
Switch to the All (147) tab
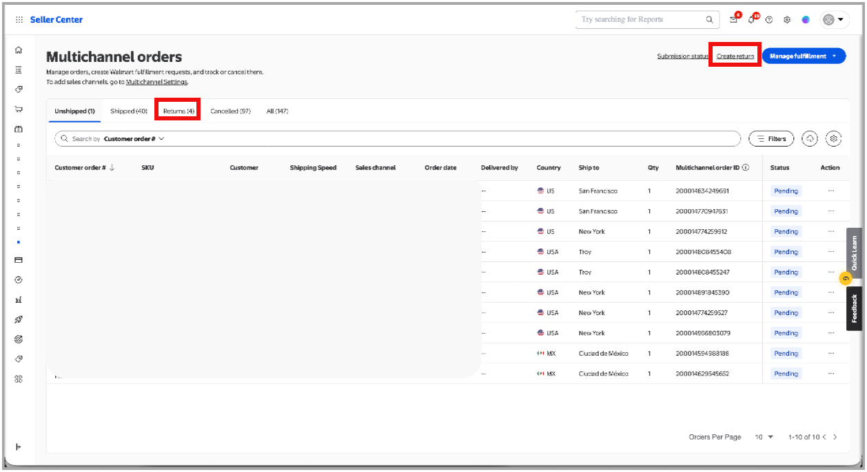[x=277, y=111]
